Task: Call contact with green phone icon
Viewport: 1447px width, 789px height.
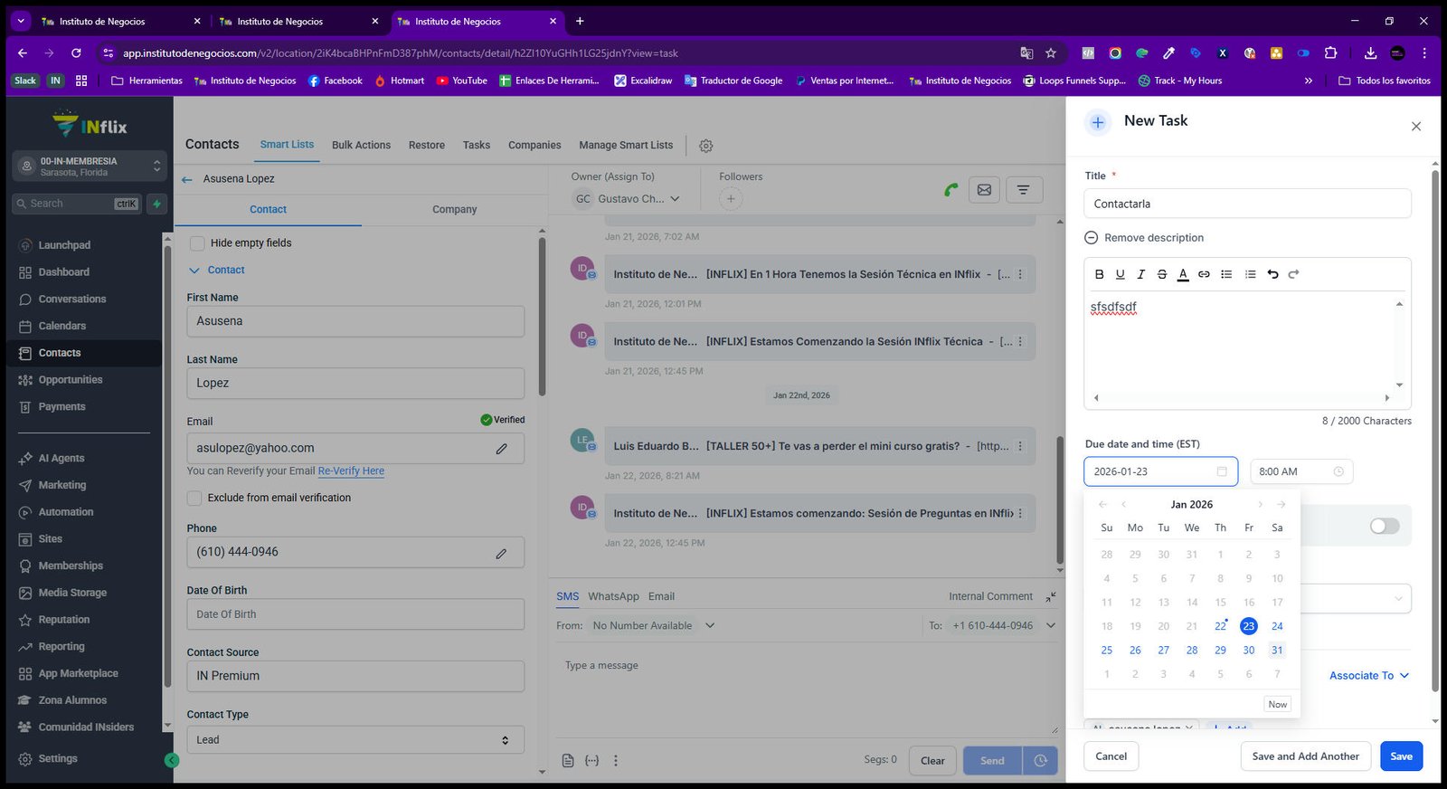Action: pyautogui.click(x=950, y=190)
